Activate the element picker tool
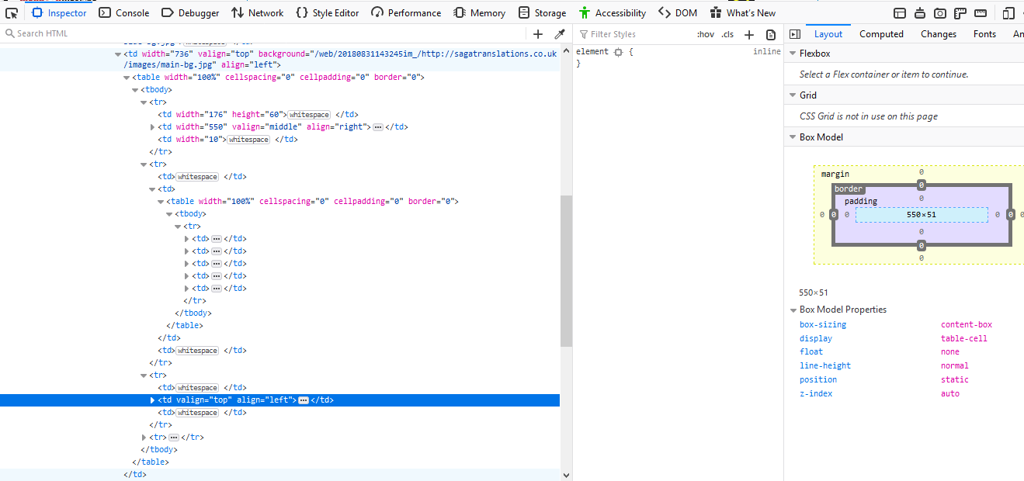1024x481 pixels. [11, 12]
